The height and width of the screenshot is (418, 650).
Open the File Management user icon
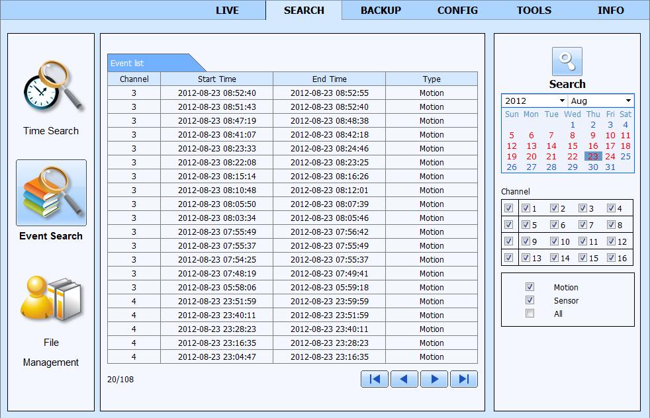pyautogui.click(x=52, y=299)
